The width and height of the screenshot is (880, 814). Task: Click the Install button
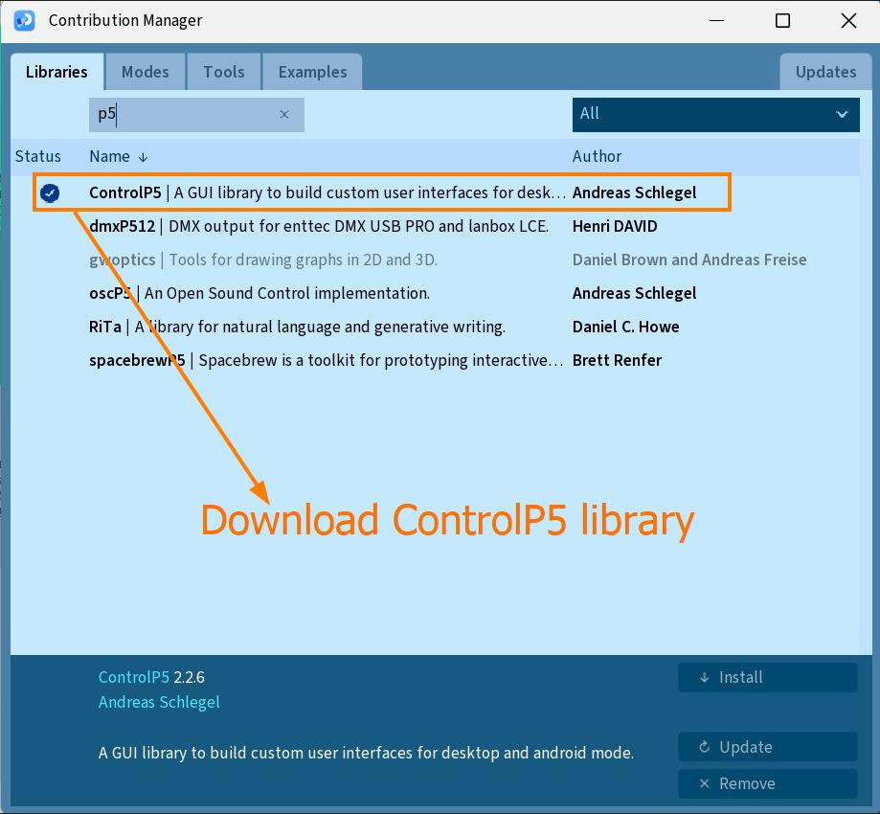point(768,677)
